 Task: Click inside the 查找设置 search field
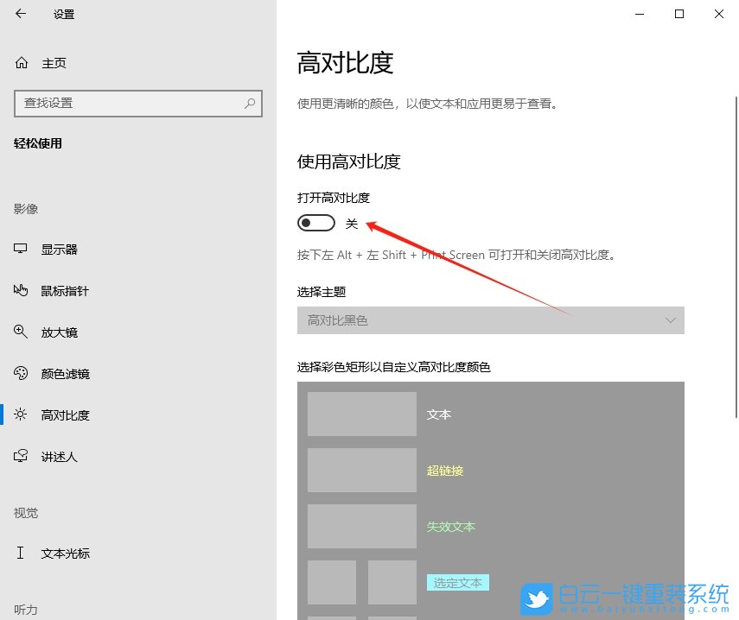130,104
